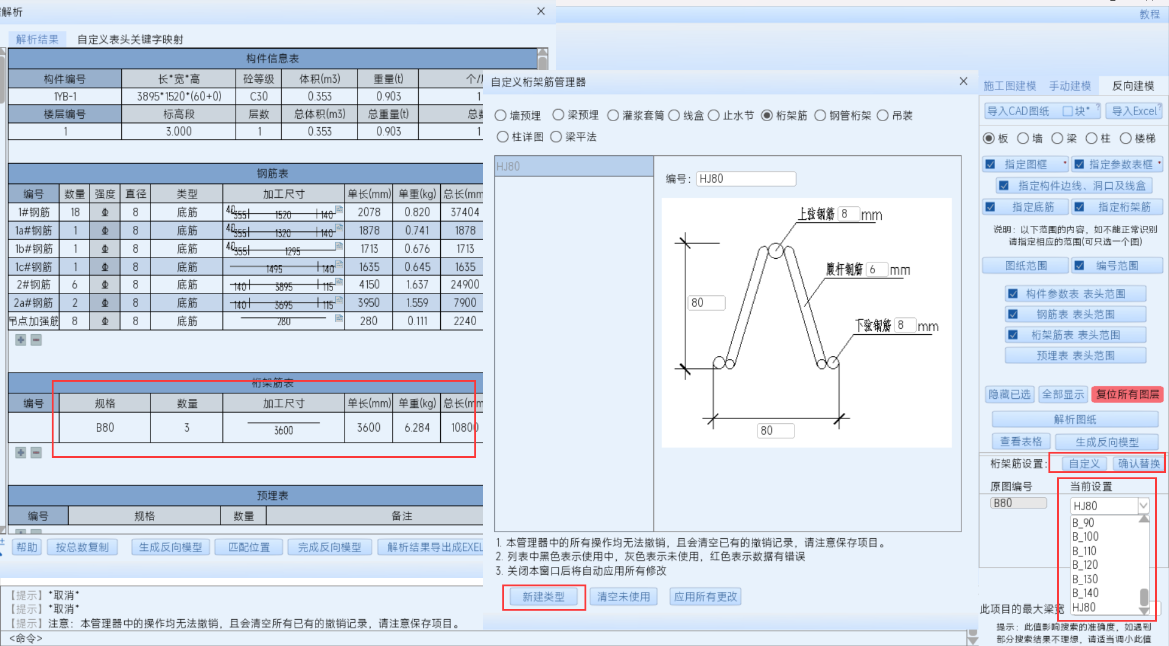Viewport: 1169px width, 646px height.
Task: Expand the 当前设置 HJ80 dropdown arrow
Action: click(1143, 505)
